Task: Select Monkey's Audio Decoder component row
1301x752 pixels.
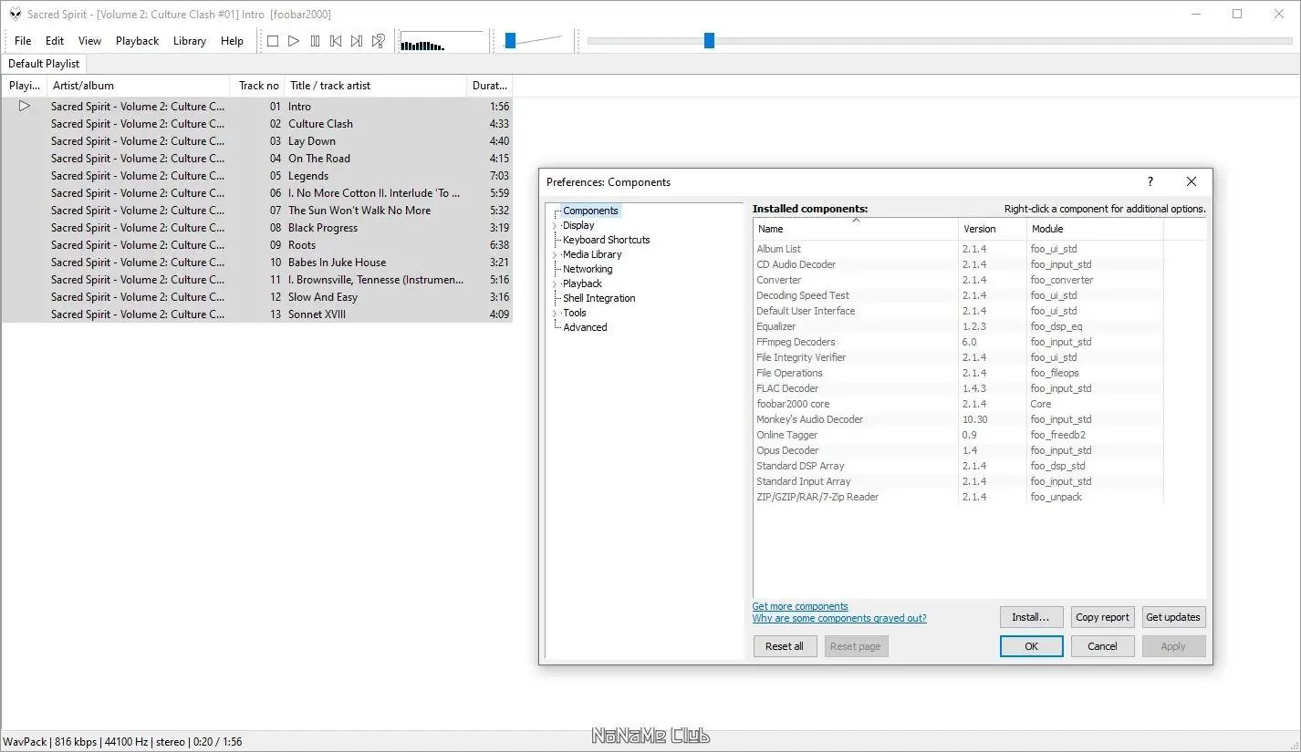Action: pyautogui.click(x=958, y=419)
